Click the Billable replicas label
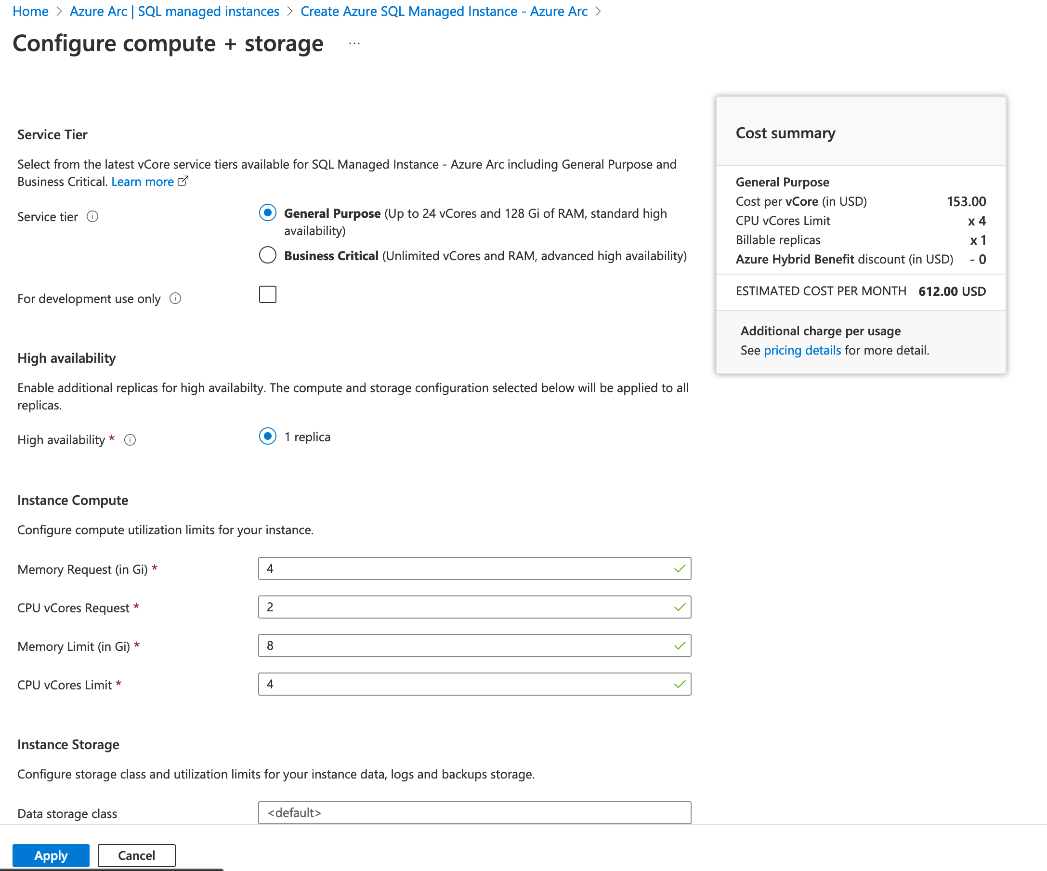 coord(778,240)
